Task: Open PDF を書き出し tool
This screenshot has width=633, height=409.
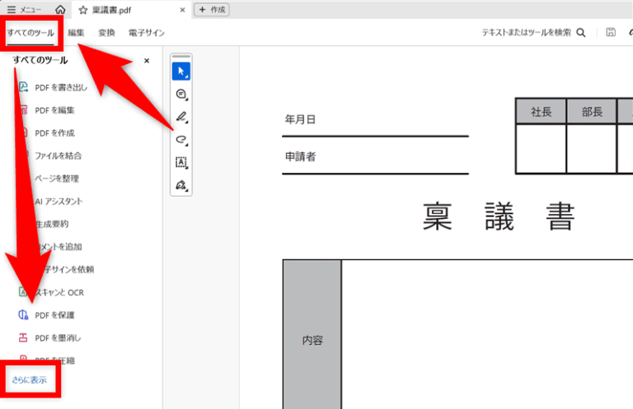Action: click(x=60, y=87)
